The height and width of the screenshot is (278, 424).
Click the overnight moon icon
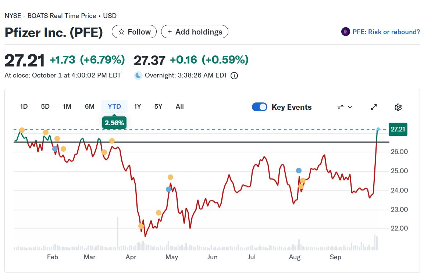click(x=138, y=76)
